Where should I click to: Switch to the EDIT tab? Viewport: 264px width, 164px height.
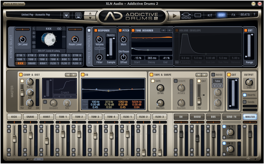pyautogui.click(x=221, y=15)
